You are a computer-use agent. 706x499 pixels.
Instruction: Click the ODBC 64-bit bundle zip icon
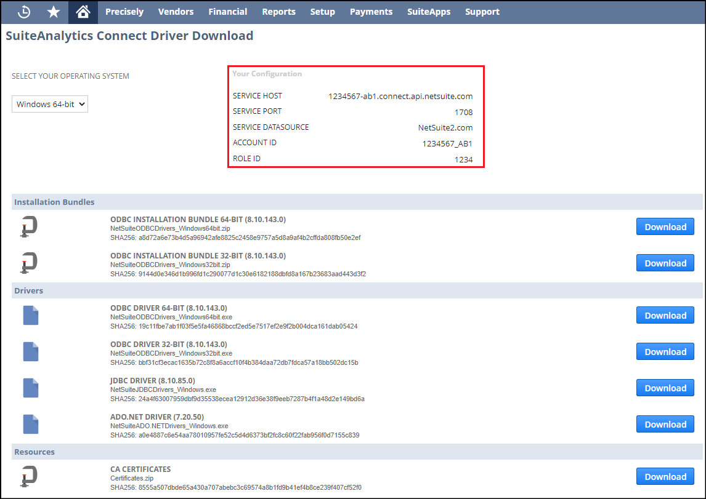point(28,226)
